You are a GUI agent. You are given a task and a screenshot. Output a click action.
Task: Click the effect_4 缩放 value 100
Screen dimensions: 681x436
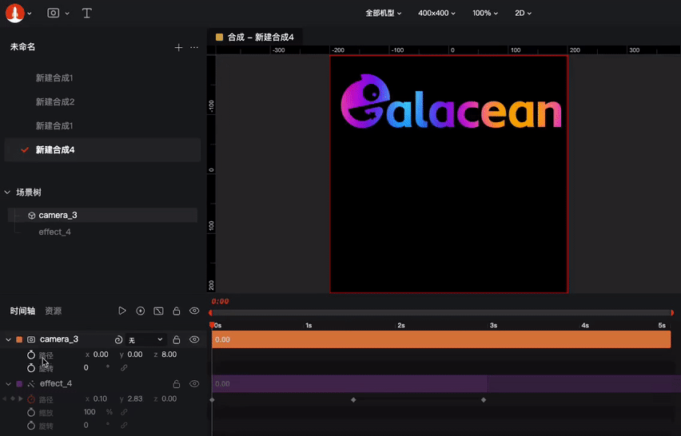[90, 412]
